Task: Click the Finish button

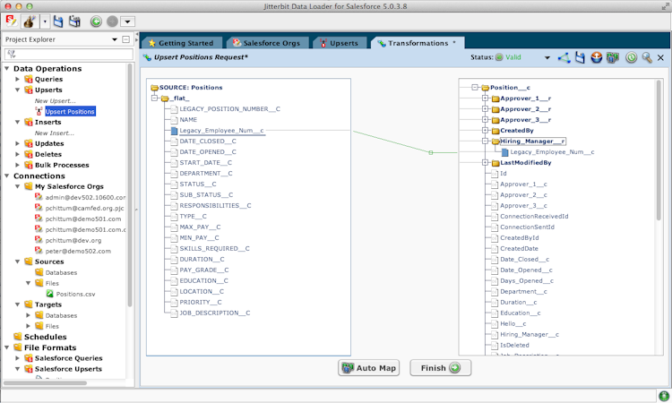Action: (x=441, y=368)
